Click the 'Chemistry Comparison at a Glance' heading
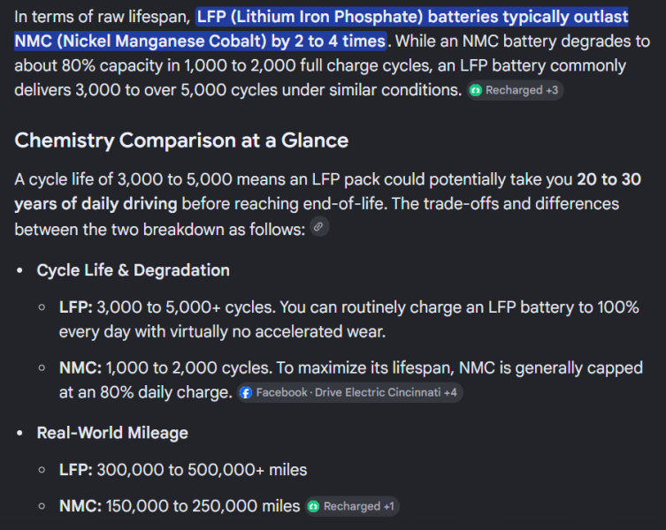The height and width of the screenshot is (530, 666). [x=181, y=140]
